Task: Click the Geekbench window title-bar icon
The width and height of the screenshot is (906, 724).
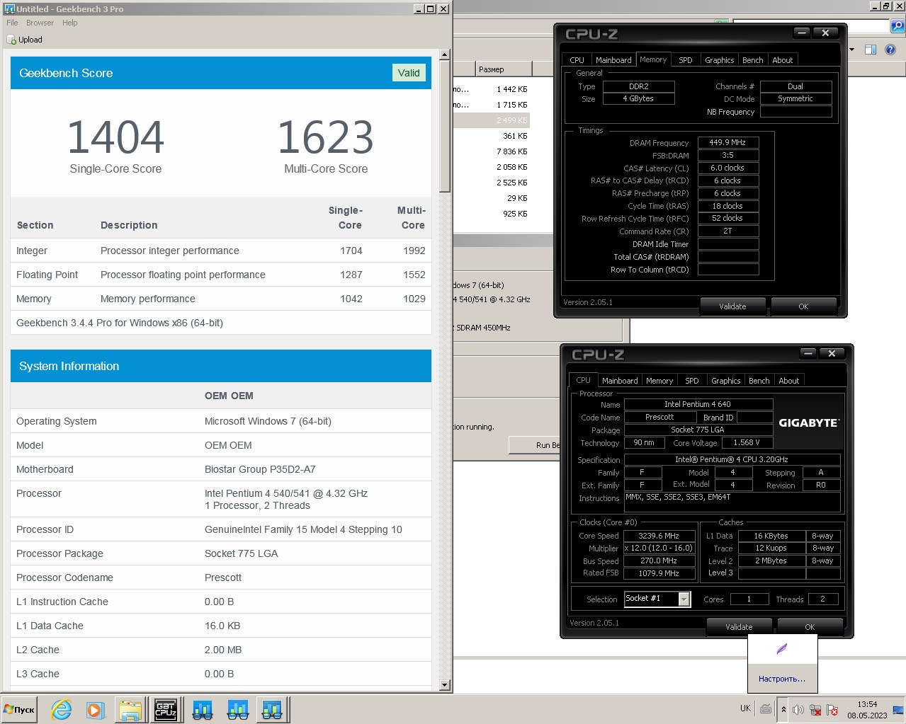Action: [x=10, y=8]
